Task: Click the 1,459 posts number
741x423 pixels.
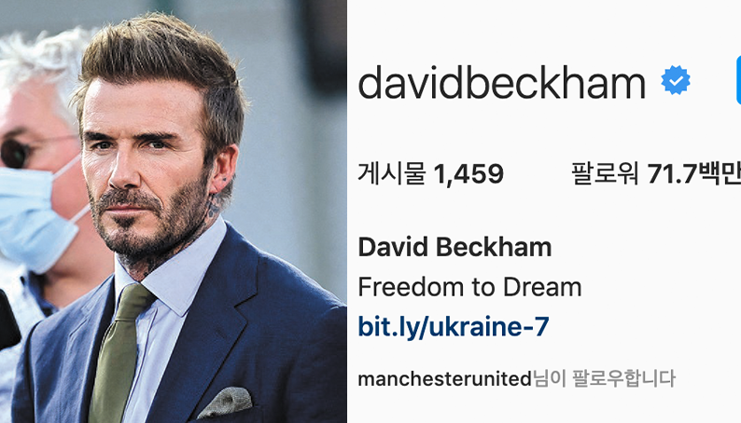Action: point(468,174)
